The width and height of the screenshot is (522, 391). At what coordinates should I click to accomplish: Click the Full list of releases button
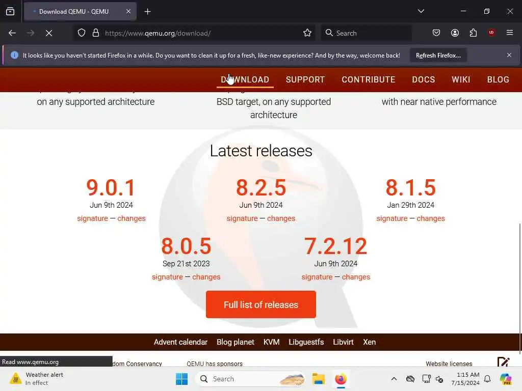(x=261, y=304)
